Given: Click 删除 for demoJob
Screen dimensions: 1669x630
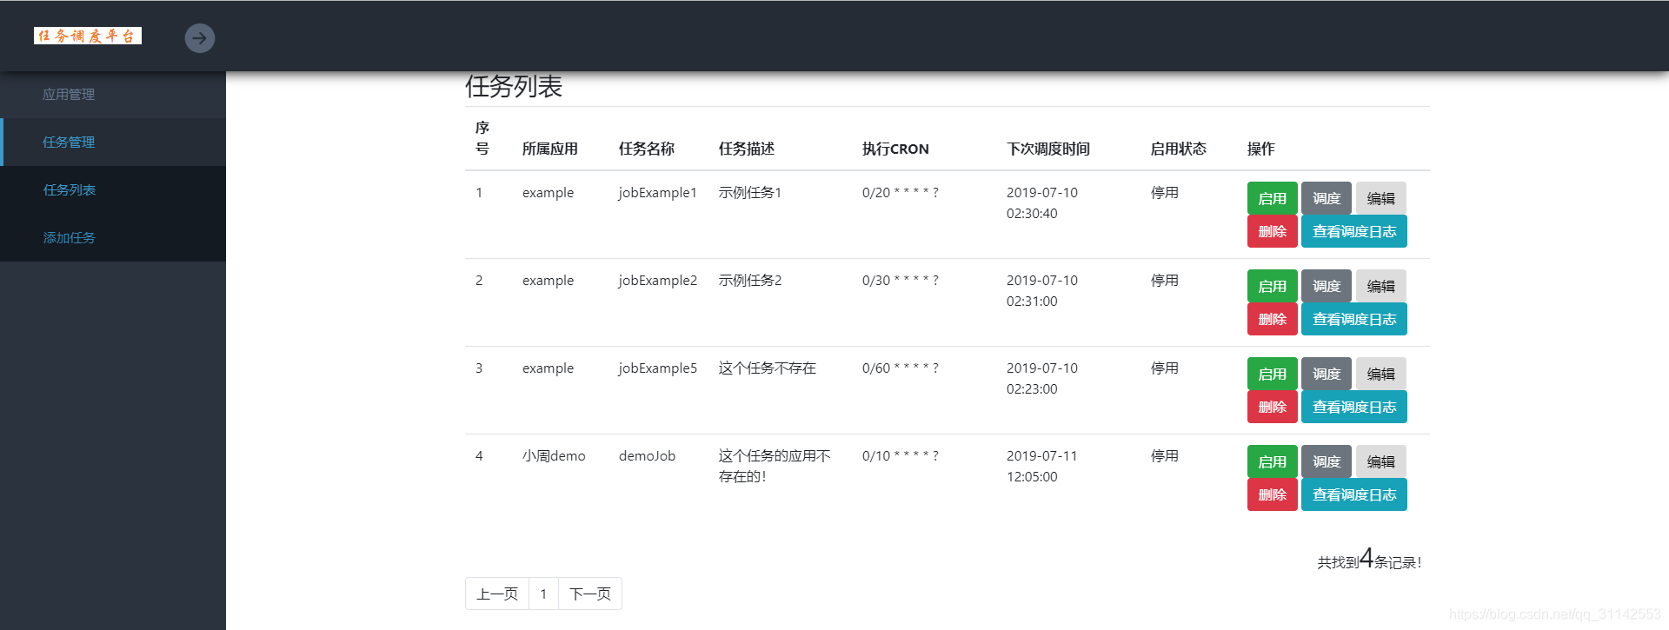Looking at the screenshot, I should tap(1272, 494).
